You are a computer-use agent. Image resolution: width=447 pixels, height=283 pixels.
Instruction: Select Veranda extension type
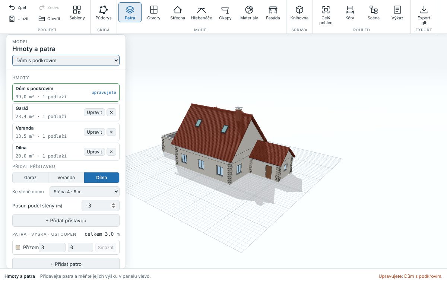click(66, 178)
